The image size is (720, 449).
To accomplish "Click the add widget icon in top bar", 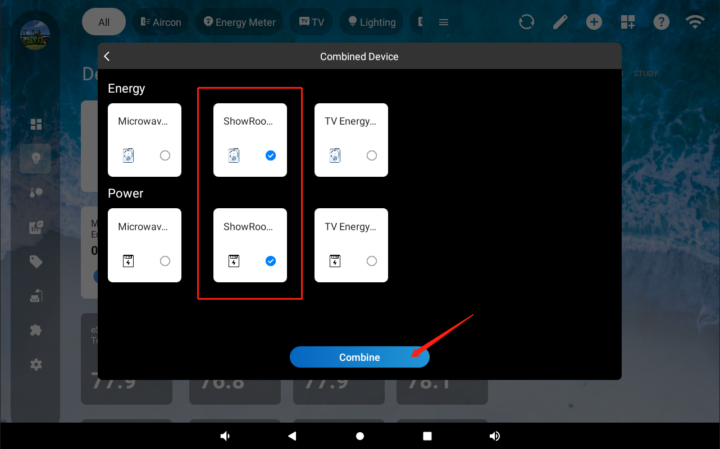I will point(627,22).
